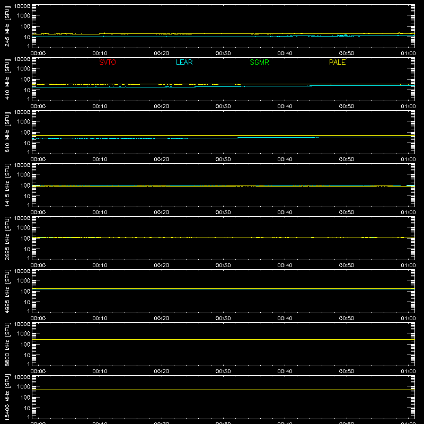
Task: Click the yellow trace in the 610 MHz plot
Action: click(223, 135)
